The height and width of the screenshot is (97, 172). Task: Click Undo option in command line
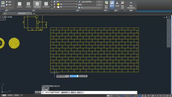click(73, 92)
